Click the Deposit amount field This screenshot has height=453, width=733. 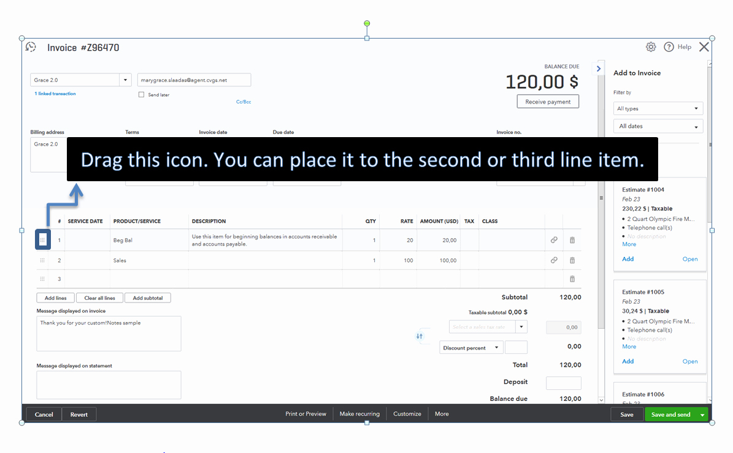pos(563,383)
